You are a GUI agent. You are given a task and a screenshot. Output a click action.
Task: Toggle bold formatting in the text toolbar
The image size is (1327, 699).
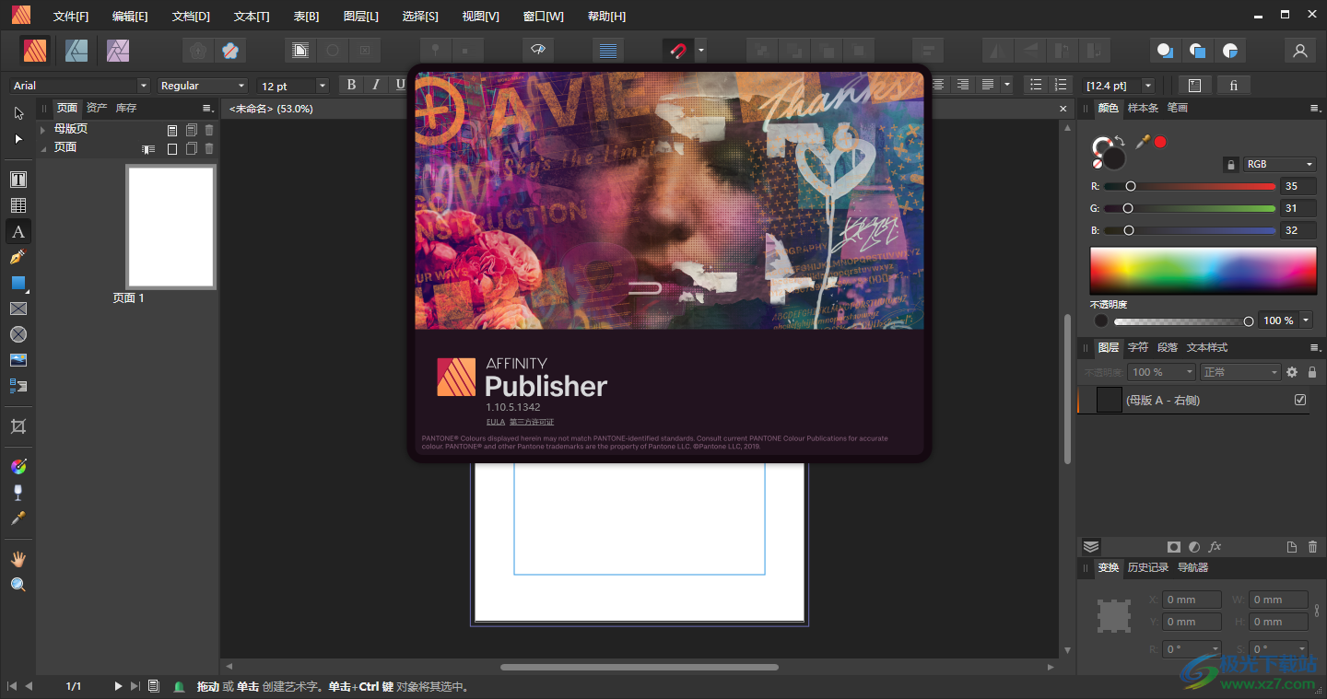pos(351,85)
